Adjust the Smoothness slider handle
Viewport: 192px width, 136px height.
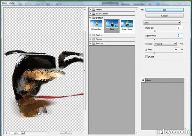pyautogui.click(x=155, y=39)
